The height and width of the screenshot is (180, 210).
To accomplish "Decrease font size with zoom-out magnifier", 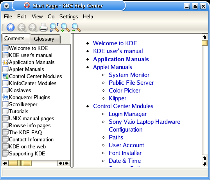I will tap(76, 27).
